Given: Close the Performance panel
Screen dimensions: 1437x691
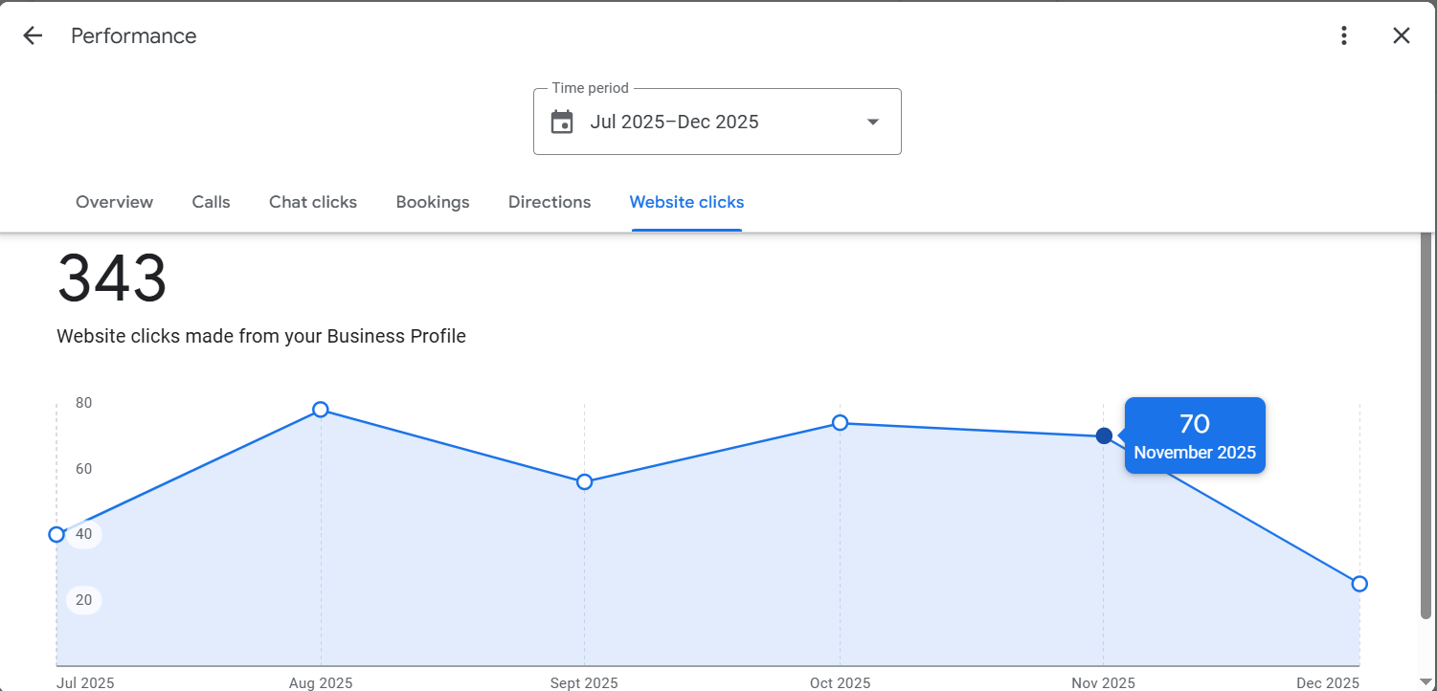Looking at the screenshot, I should 1401,36.
